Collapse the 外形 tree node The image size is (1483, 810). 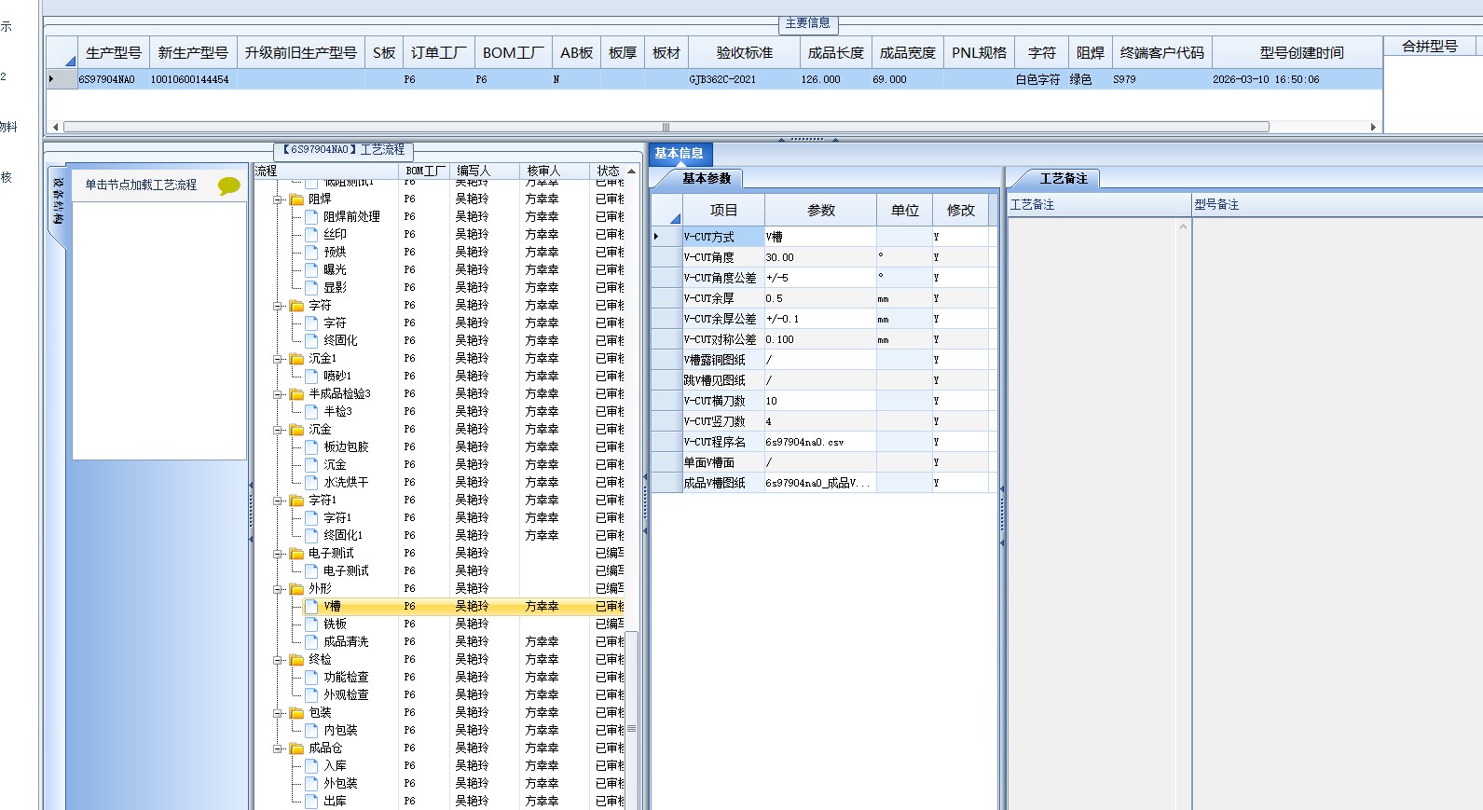click(278, 589)
